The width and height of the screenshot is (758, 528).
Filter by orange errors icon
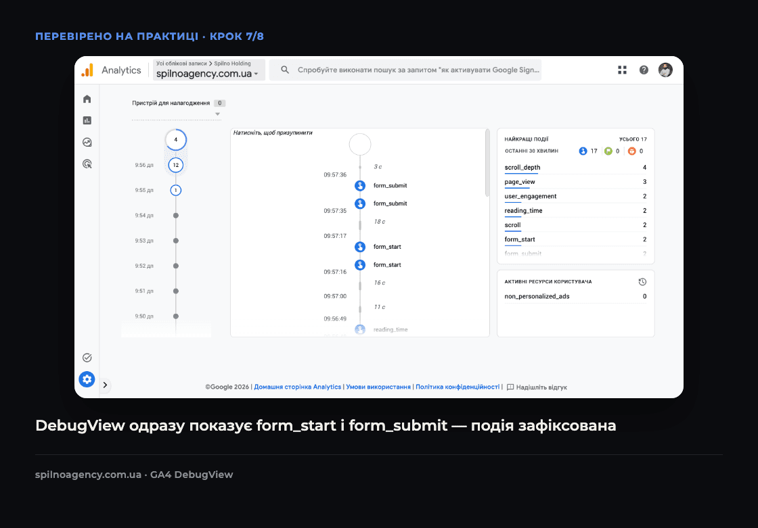(x=632, y=151)
